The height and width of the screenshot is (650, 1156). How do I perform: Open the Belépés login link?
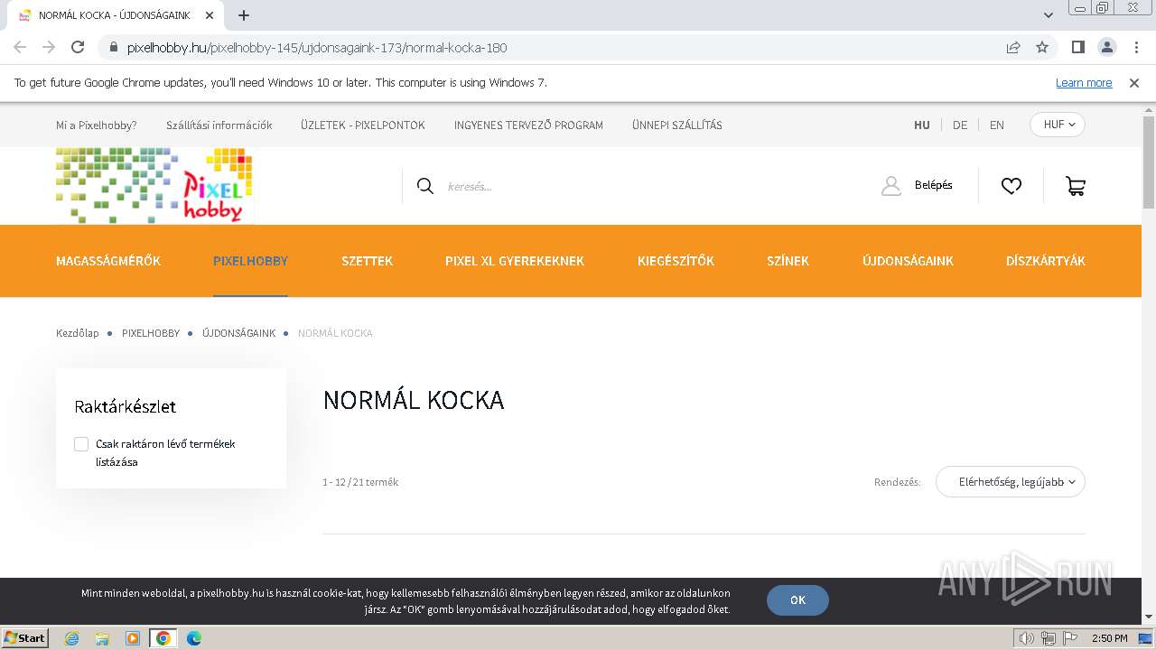[933, 185]
